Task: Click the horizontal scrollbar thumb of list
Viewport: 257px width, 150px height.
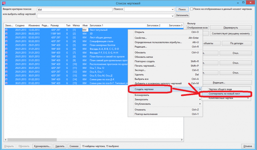Action: (32, 140)
